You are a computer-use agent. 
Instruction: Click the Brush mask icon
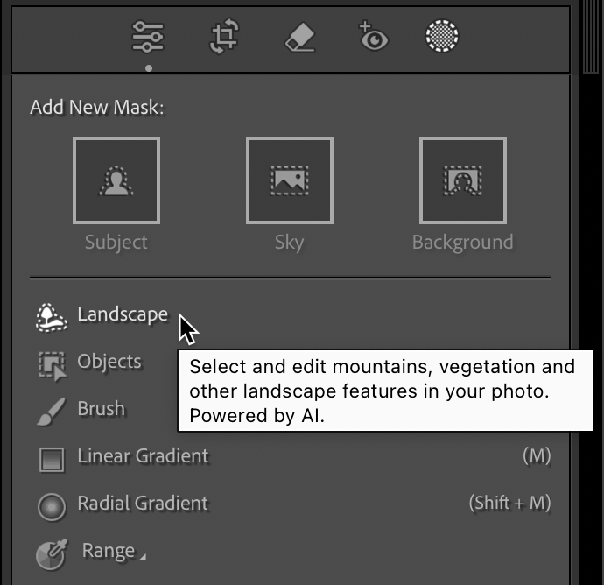tap(52, 412)
